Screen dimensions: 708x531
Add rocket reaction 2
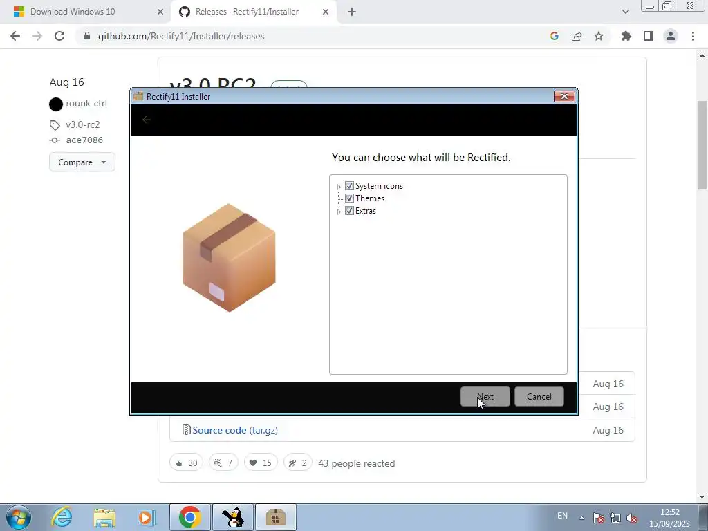pyautogui.click(x=297, y=463)
